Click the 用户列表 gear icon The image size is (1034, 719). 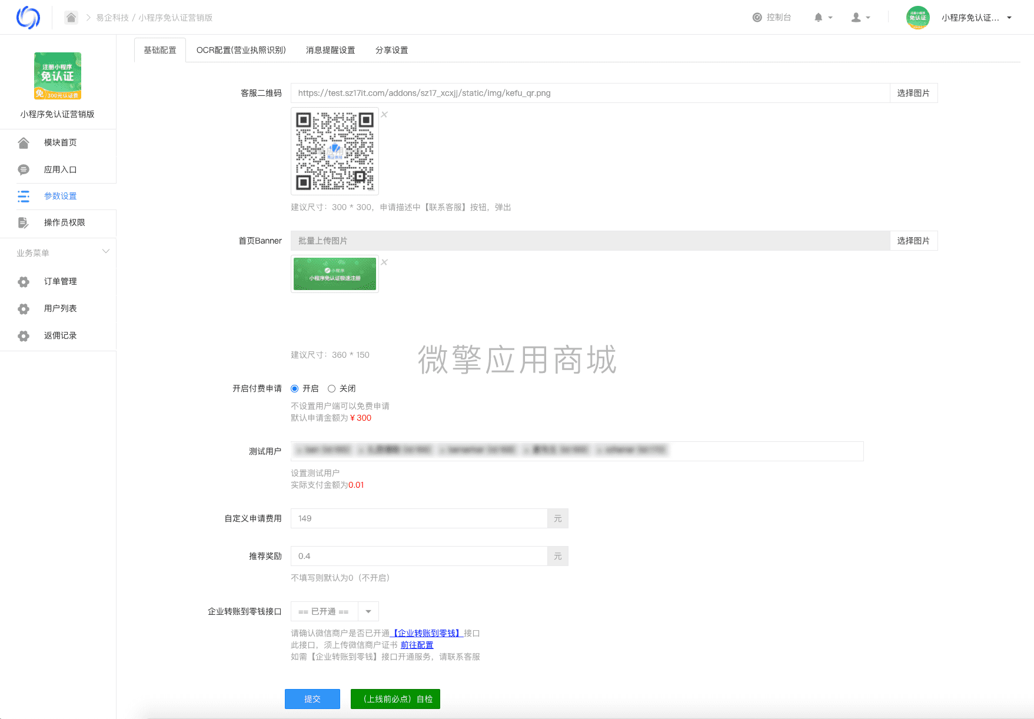[x=24, y=309]
